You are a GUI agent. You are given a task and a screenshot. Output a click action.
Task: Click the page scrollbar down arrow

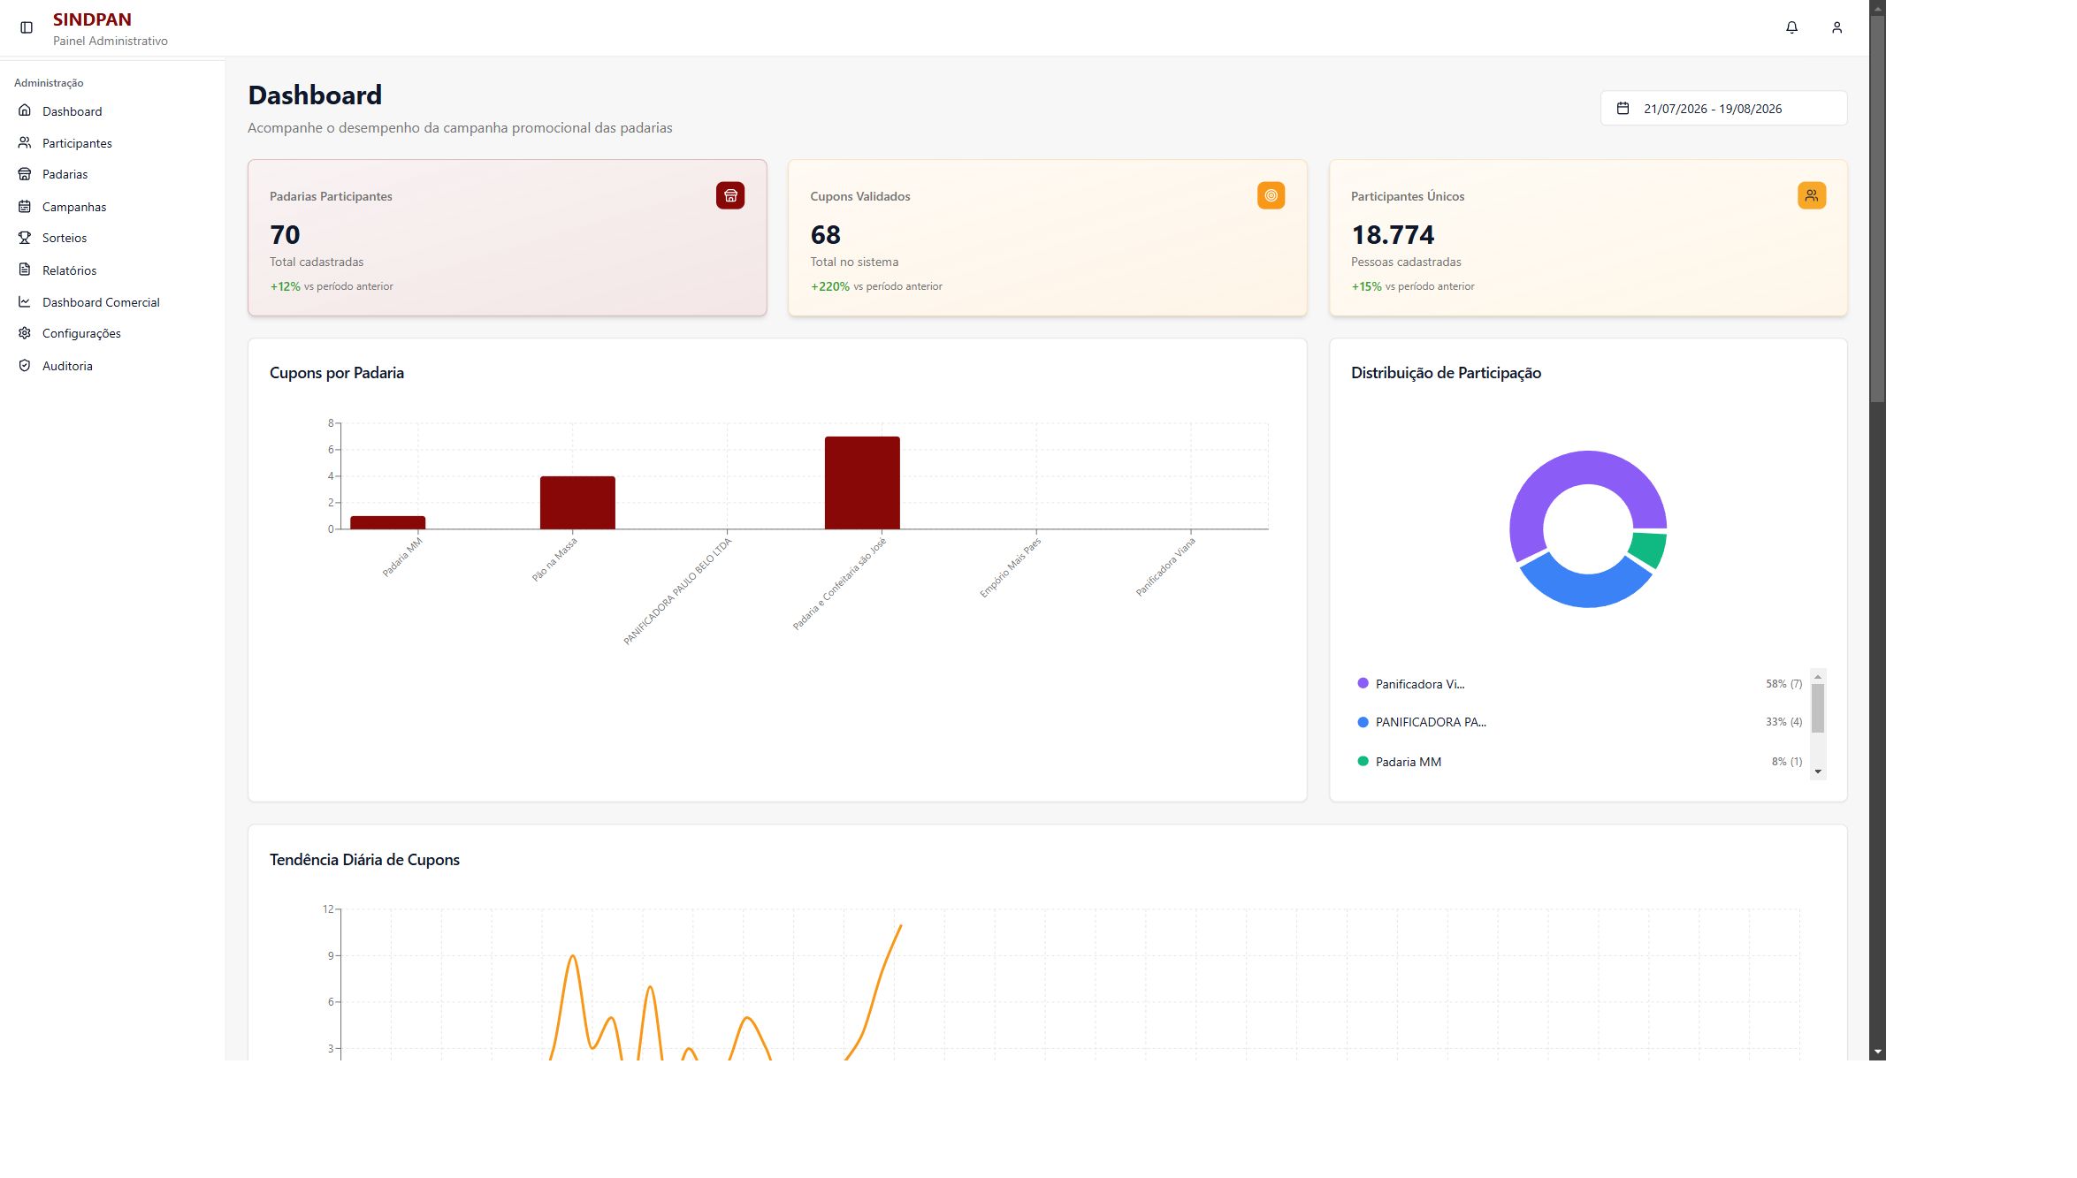click(1877, 1052)
